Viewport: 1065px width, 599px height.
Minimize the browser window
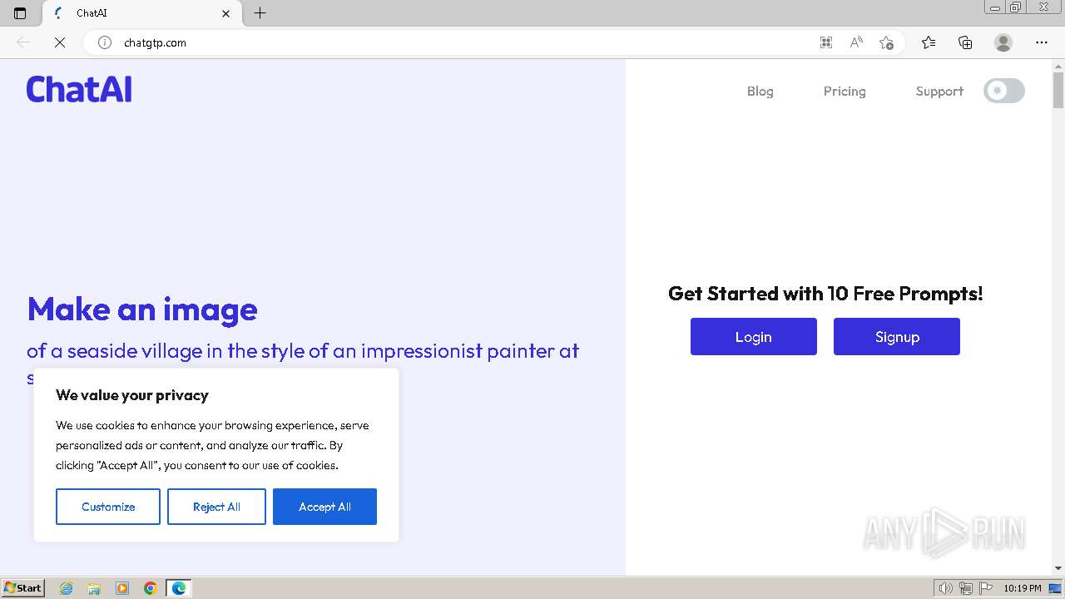coord(995,7)
